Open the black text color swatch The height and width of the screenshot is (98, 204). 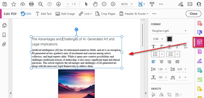pyautogui.click(x=170, y=39)
